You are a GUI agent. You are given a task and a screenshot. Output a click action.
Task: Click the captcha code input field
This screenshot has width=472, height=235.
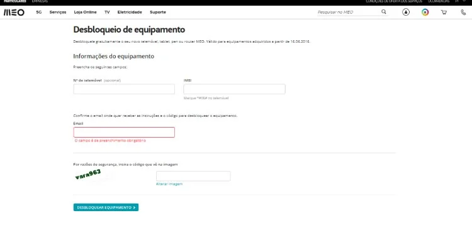click(x=193, y=176)
